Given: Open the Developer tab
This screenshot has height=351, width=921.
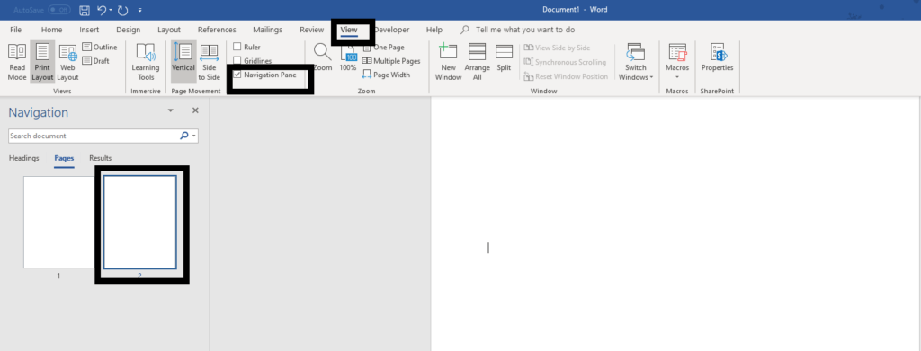Looking at the screenshot, I should point(392,30).
